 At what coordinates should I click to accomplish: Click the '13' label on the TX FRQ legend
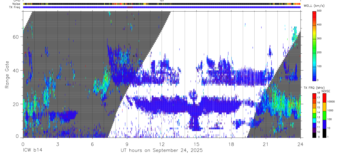coord(319,117)
